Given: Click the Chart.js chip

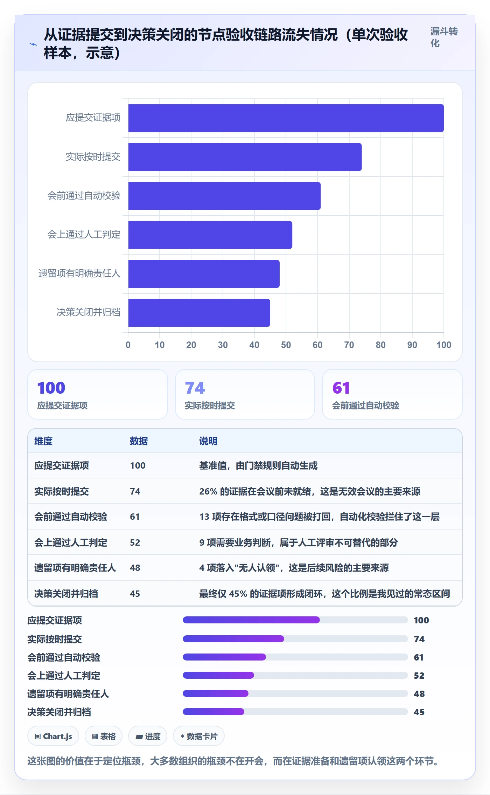Looking at the screenshot, I should pos(53,736).
